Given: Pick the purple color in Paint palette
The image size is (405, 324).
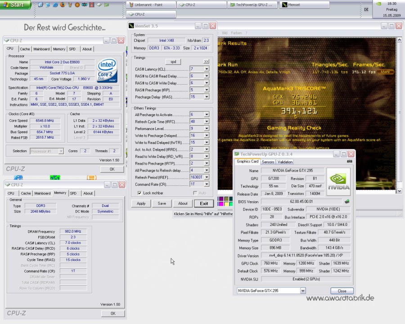Looking at the screenshot, I should pos(221,199).
